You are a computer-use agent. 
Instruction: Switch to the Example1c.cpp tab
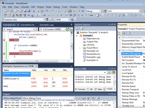[x=47, y=25]
